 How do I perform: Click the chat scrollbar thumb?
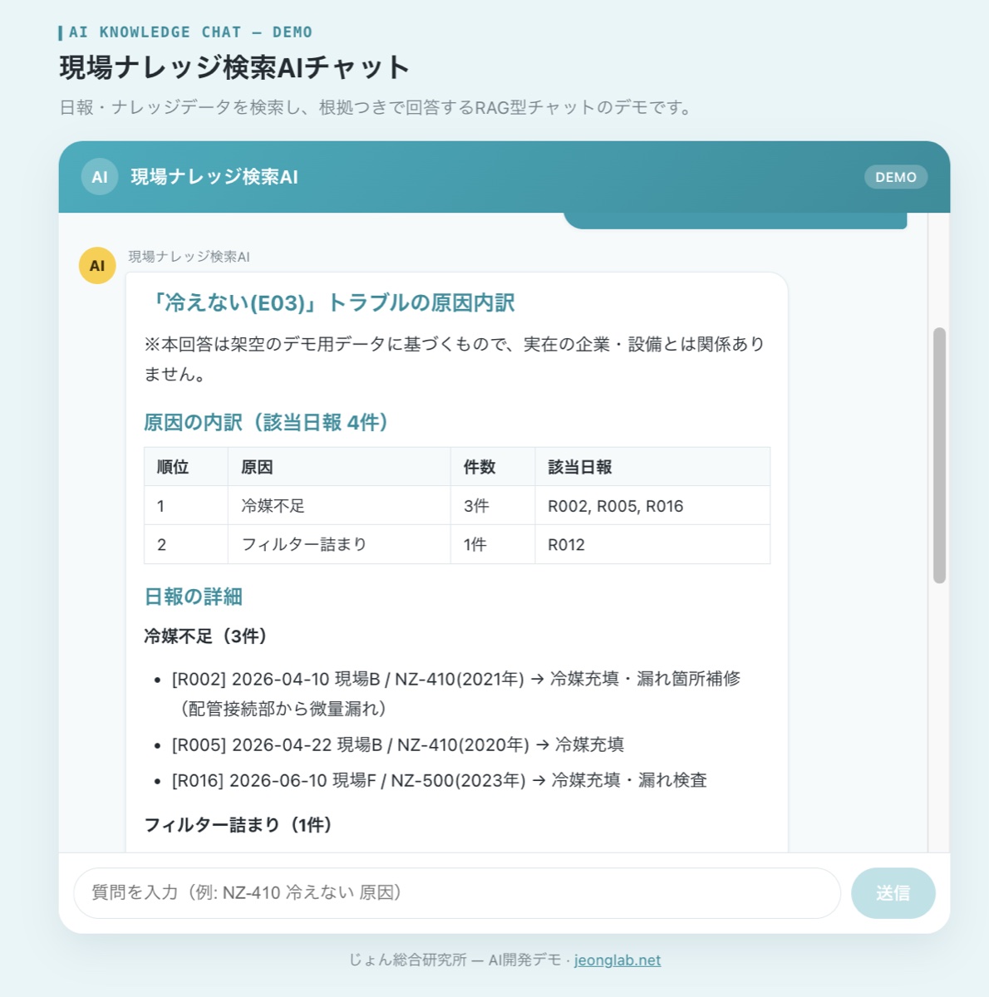[x=939, y=455]
